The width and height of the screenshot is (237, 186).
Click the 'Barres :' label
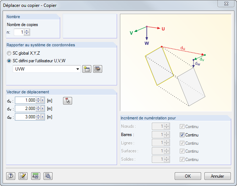tap(128, 135)
